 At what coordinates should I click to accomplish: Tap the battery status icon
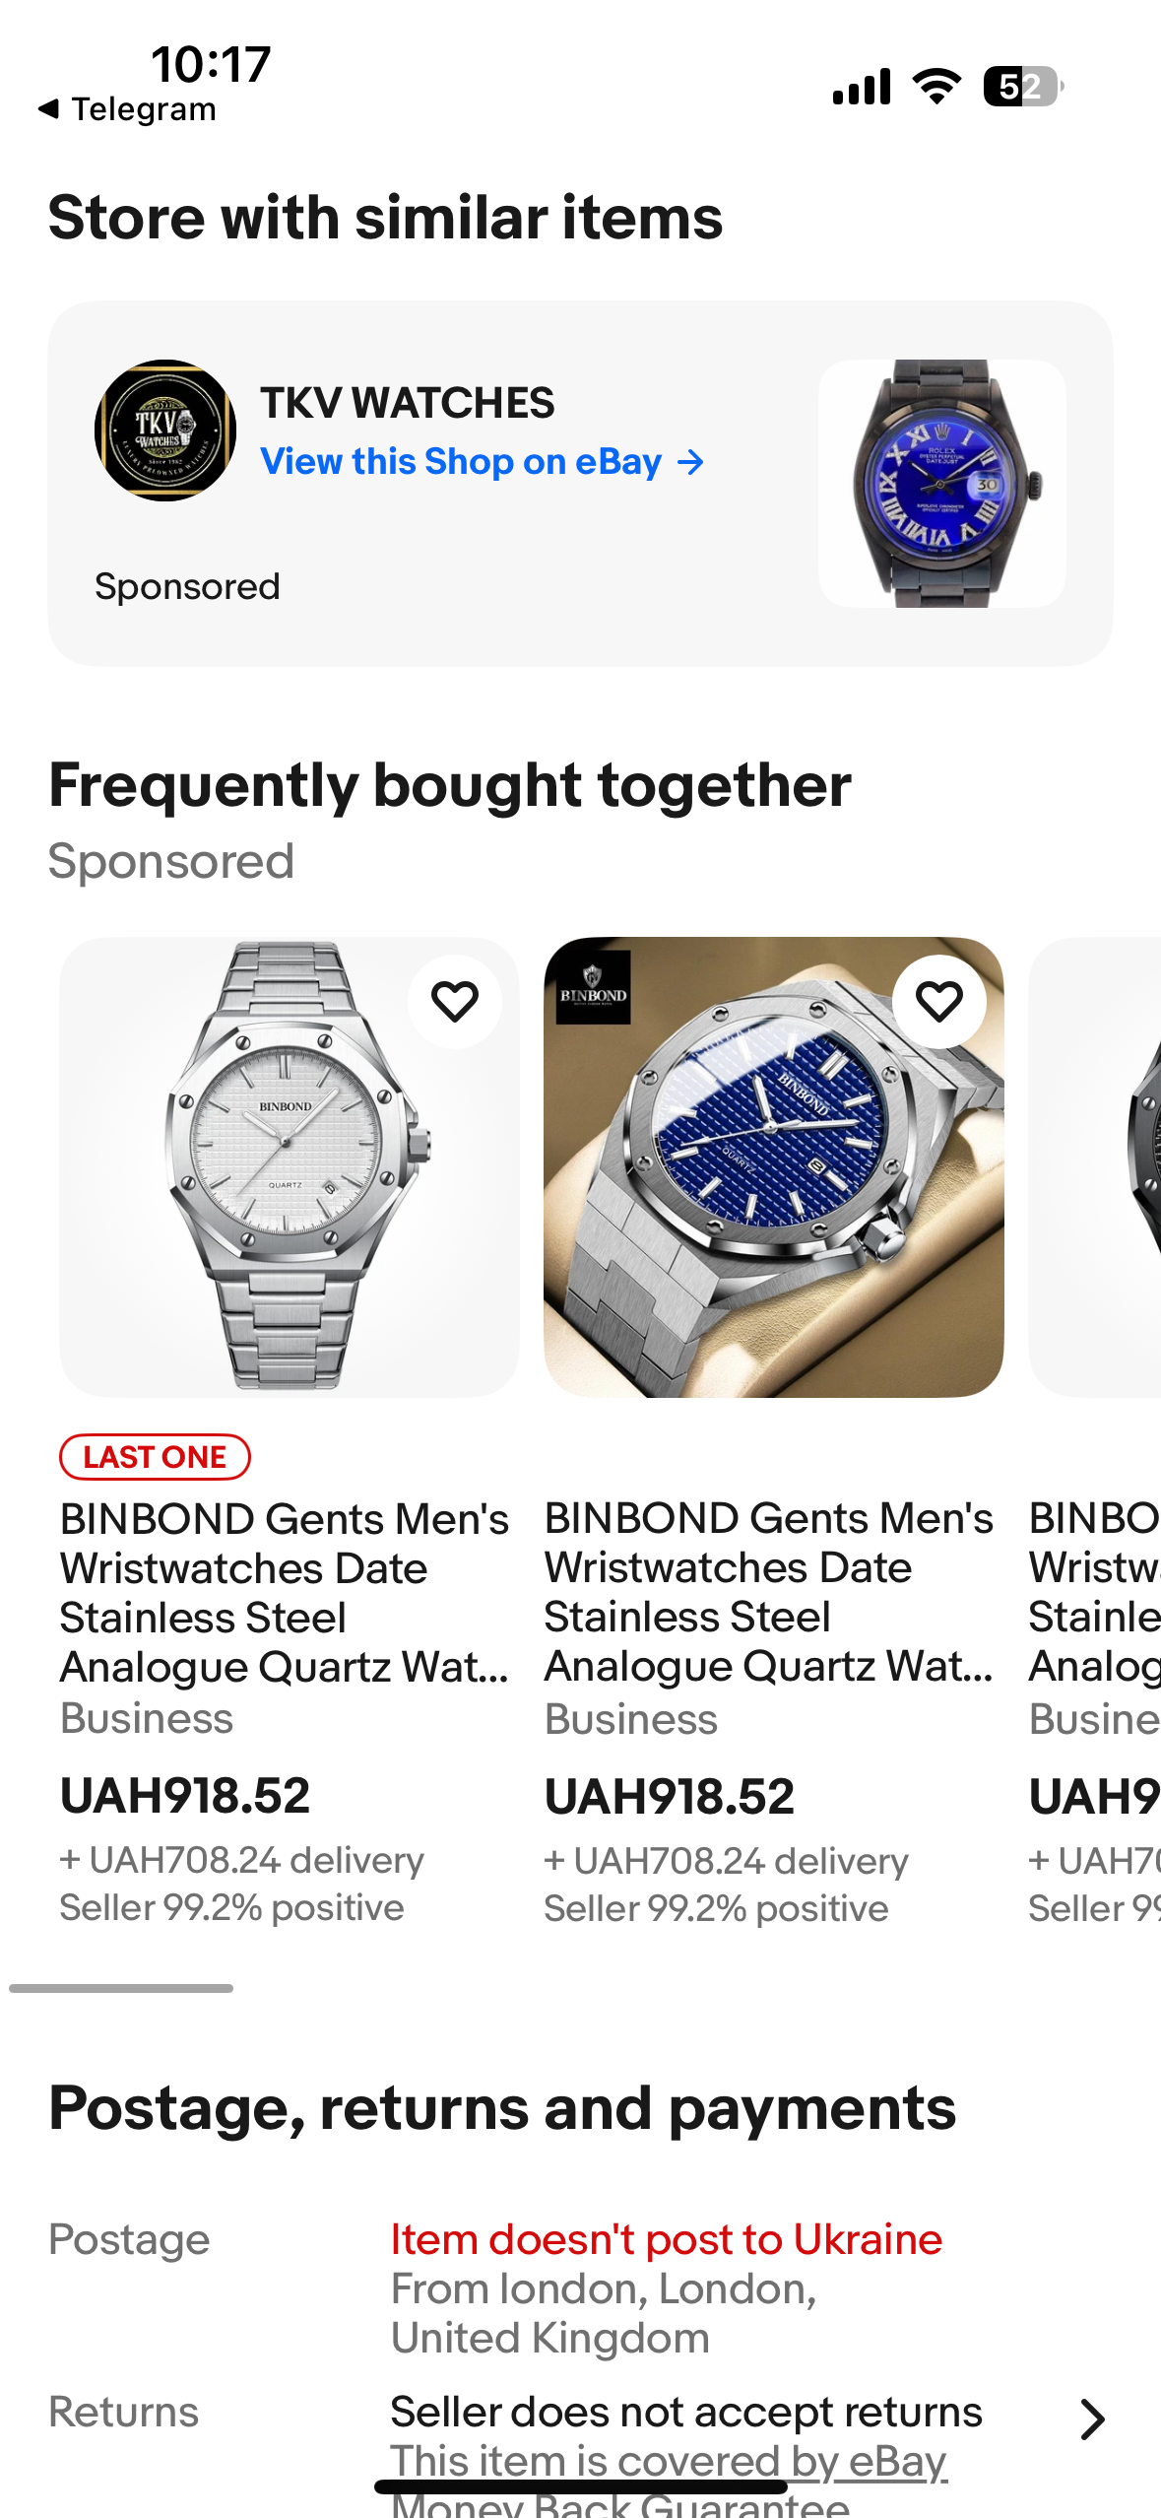(x=1022, y=87)
